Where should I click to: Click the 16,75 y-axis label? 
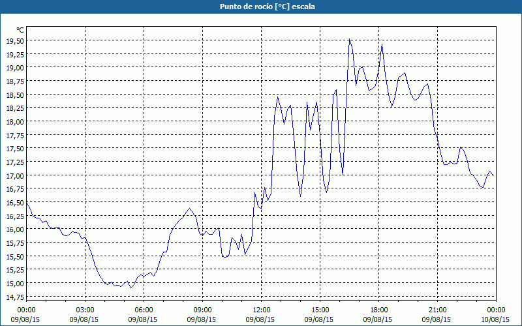[x=15, y=189]
